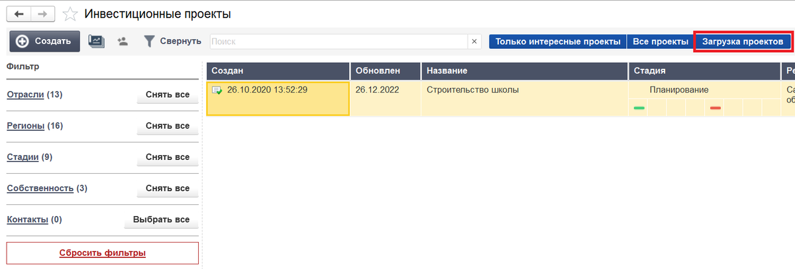Click Снять все for Регионы
Viewport: 795px width, 269px height.
click(x=168, y=126)
